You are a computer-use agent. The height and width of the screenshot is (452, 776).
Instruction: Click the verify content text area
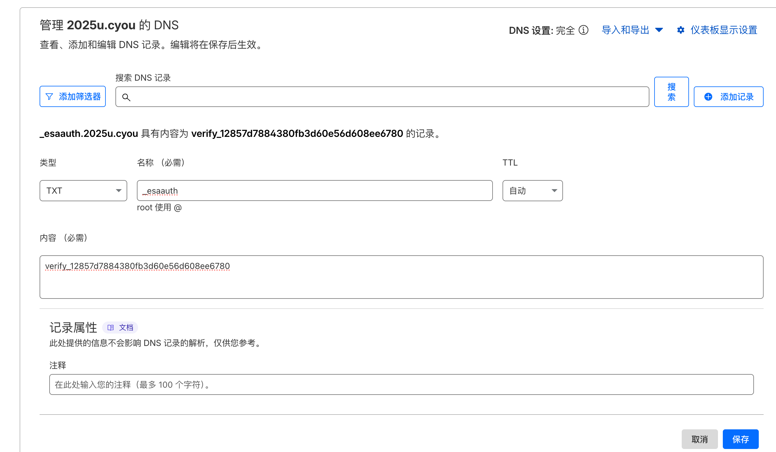click(401, 277)
